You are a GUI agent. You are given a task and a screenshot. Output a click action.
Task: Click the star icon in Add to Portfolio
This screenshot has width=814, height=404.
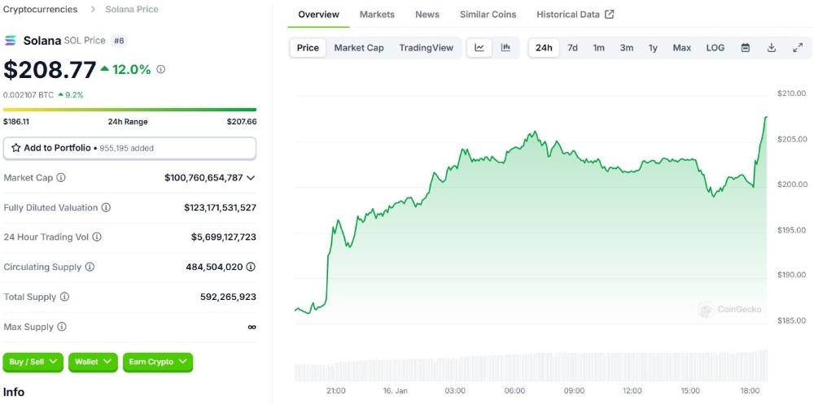click(x=16, y=148)
